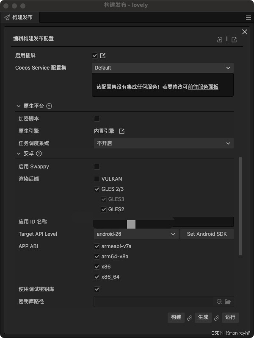
Task: Open the Target API Level android-26 dropdown
Action: pos(136,234)
